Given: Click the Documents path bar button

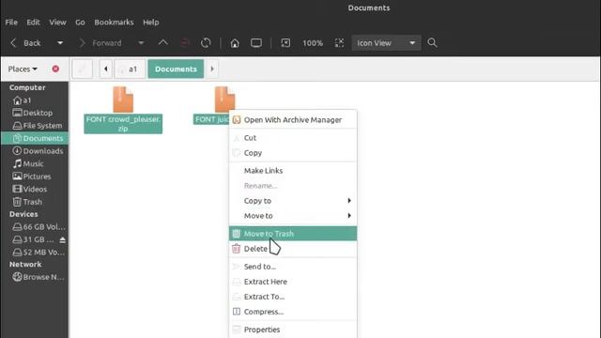Looking at the screenshot, I should click(x=176, y=69).
